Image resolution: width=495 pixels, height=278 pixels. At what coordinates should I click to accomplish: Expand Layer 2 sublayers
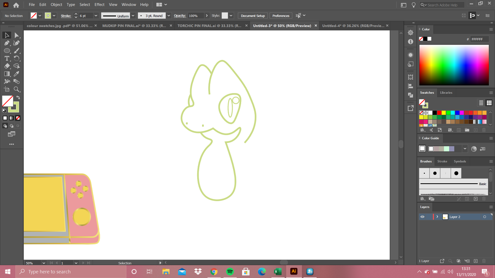[x=437, y=217]
